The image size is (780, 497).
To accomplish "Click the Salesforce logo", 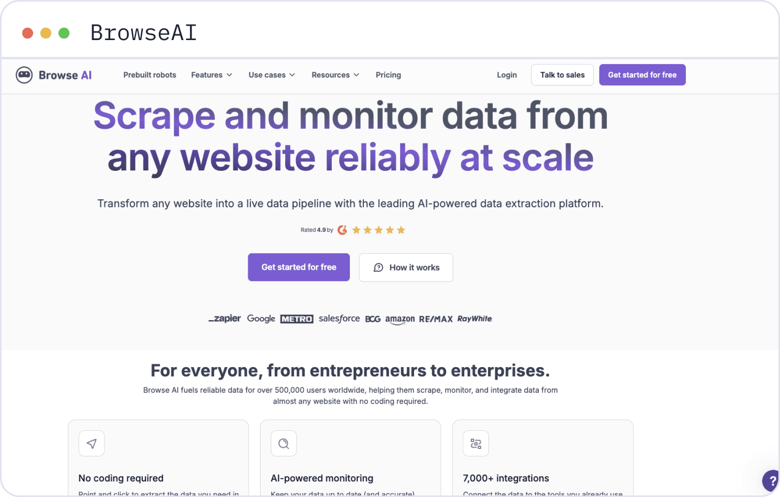I will (x=339, y=319).
